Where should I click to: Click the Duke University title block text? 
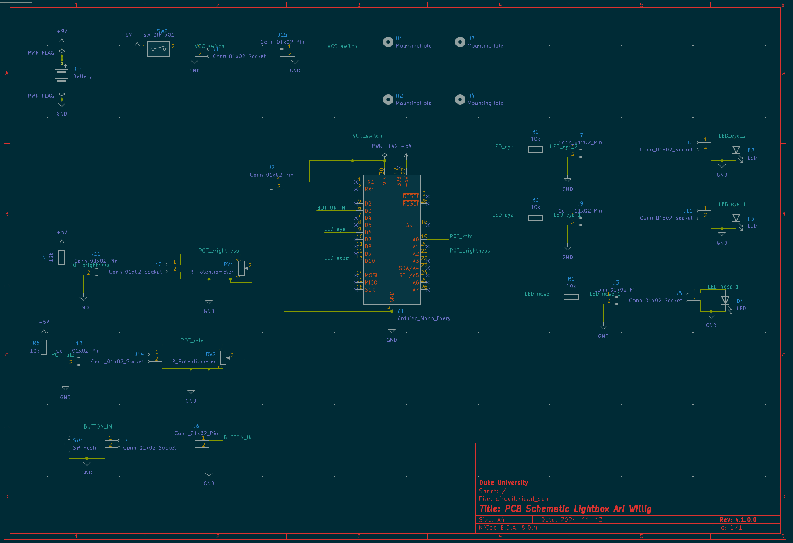click(x=504, y=483)
